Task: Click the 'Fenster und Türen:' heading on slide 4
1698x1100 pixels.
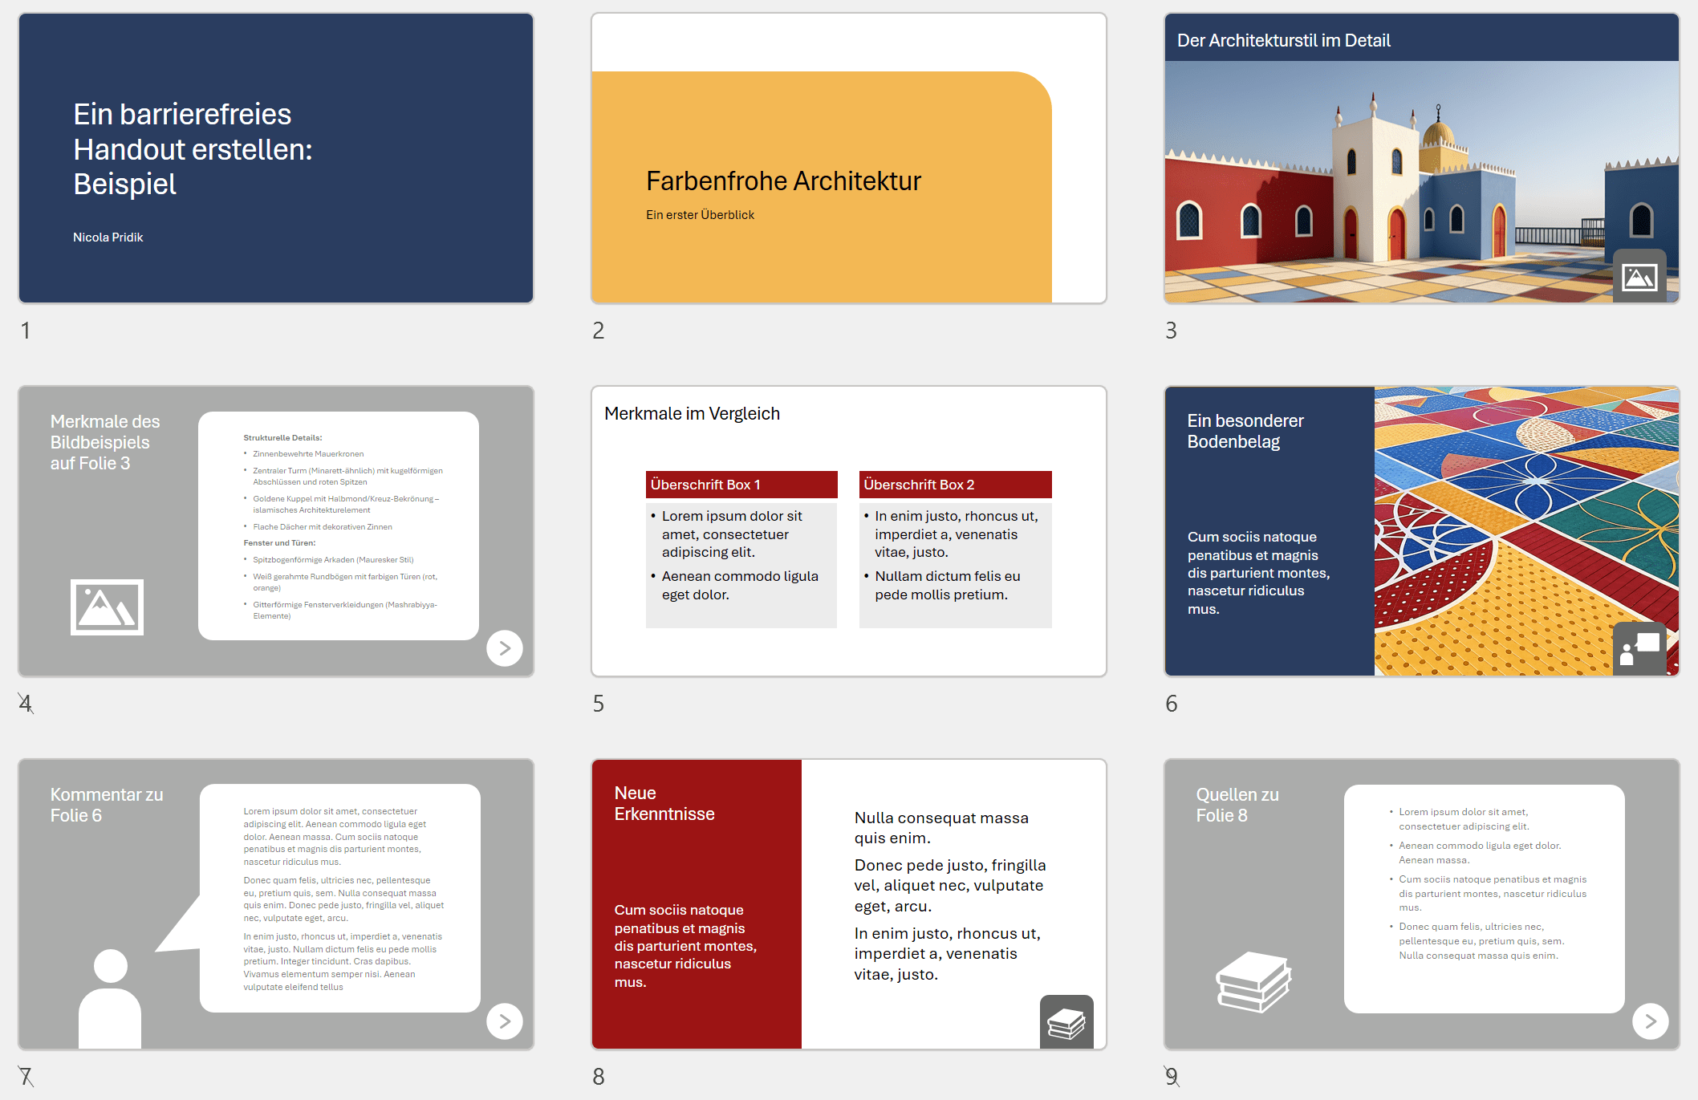Action: coord(279,543)
